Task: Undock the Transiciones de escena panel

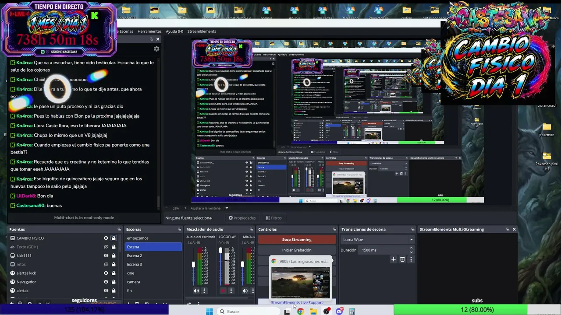Action: point(412,229)
